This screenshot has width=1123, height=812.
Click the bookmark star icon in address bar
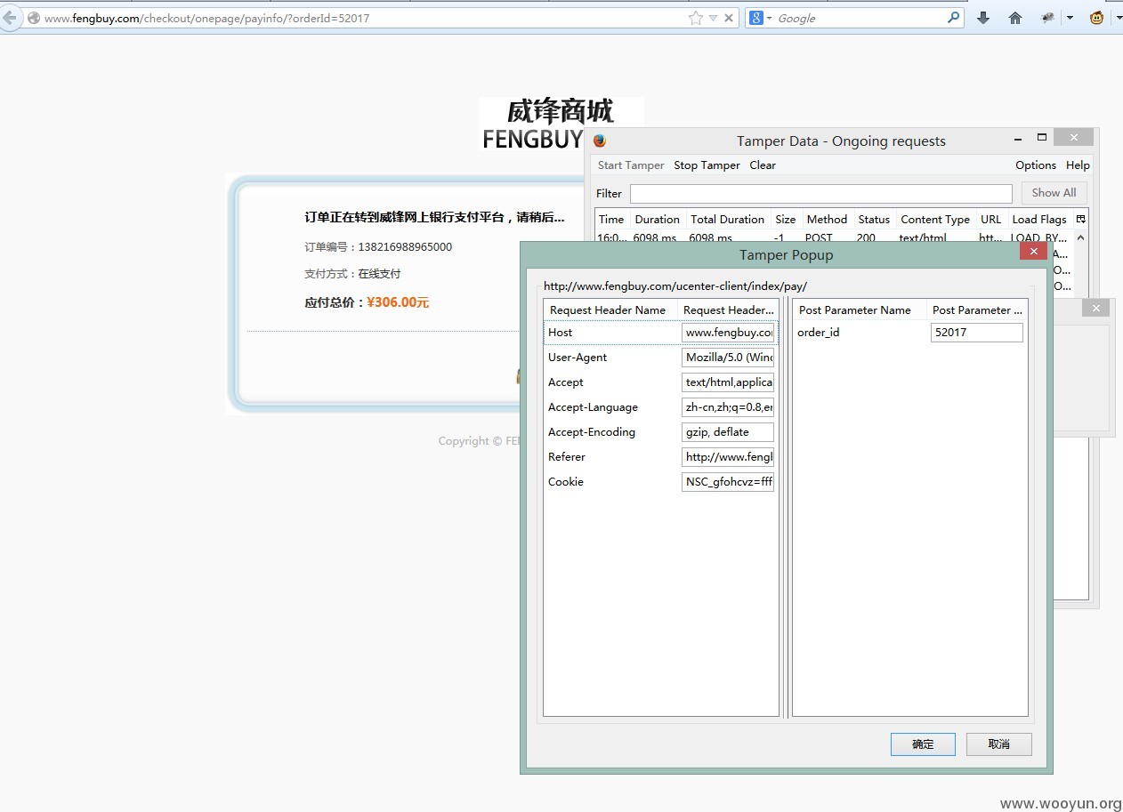click(x=695, y=18)
